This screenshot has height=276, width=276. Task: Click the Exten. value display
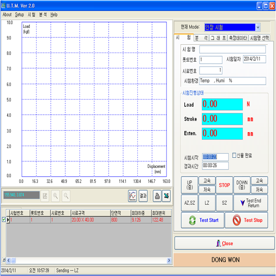click(x=222, y=133)
